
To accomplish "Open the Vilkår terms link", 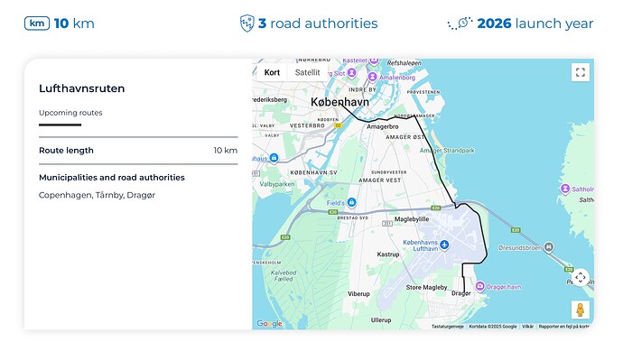I will click(527, 327).
